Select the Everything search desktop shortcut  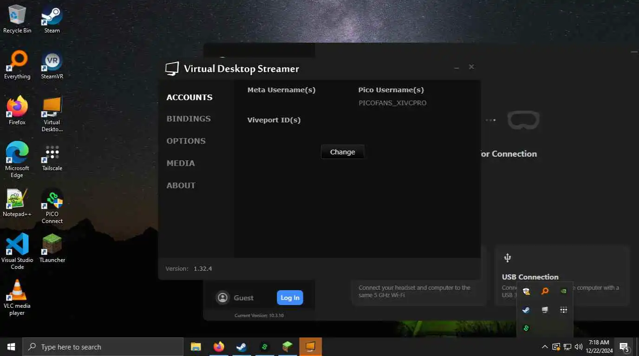coord(17,65)
